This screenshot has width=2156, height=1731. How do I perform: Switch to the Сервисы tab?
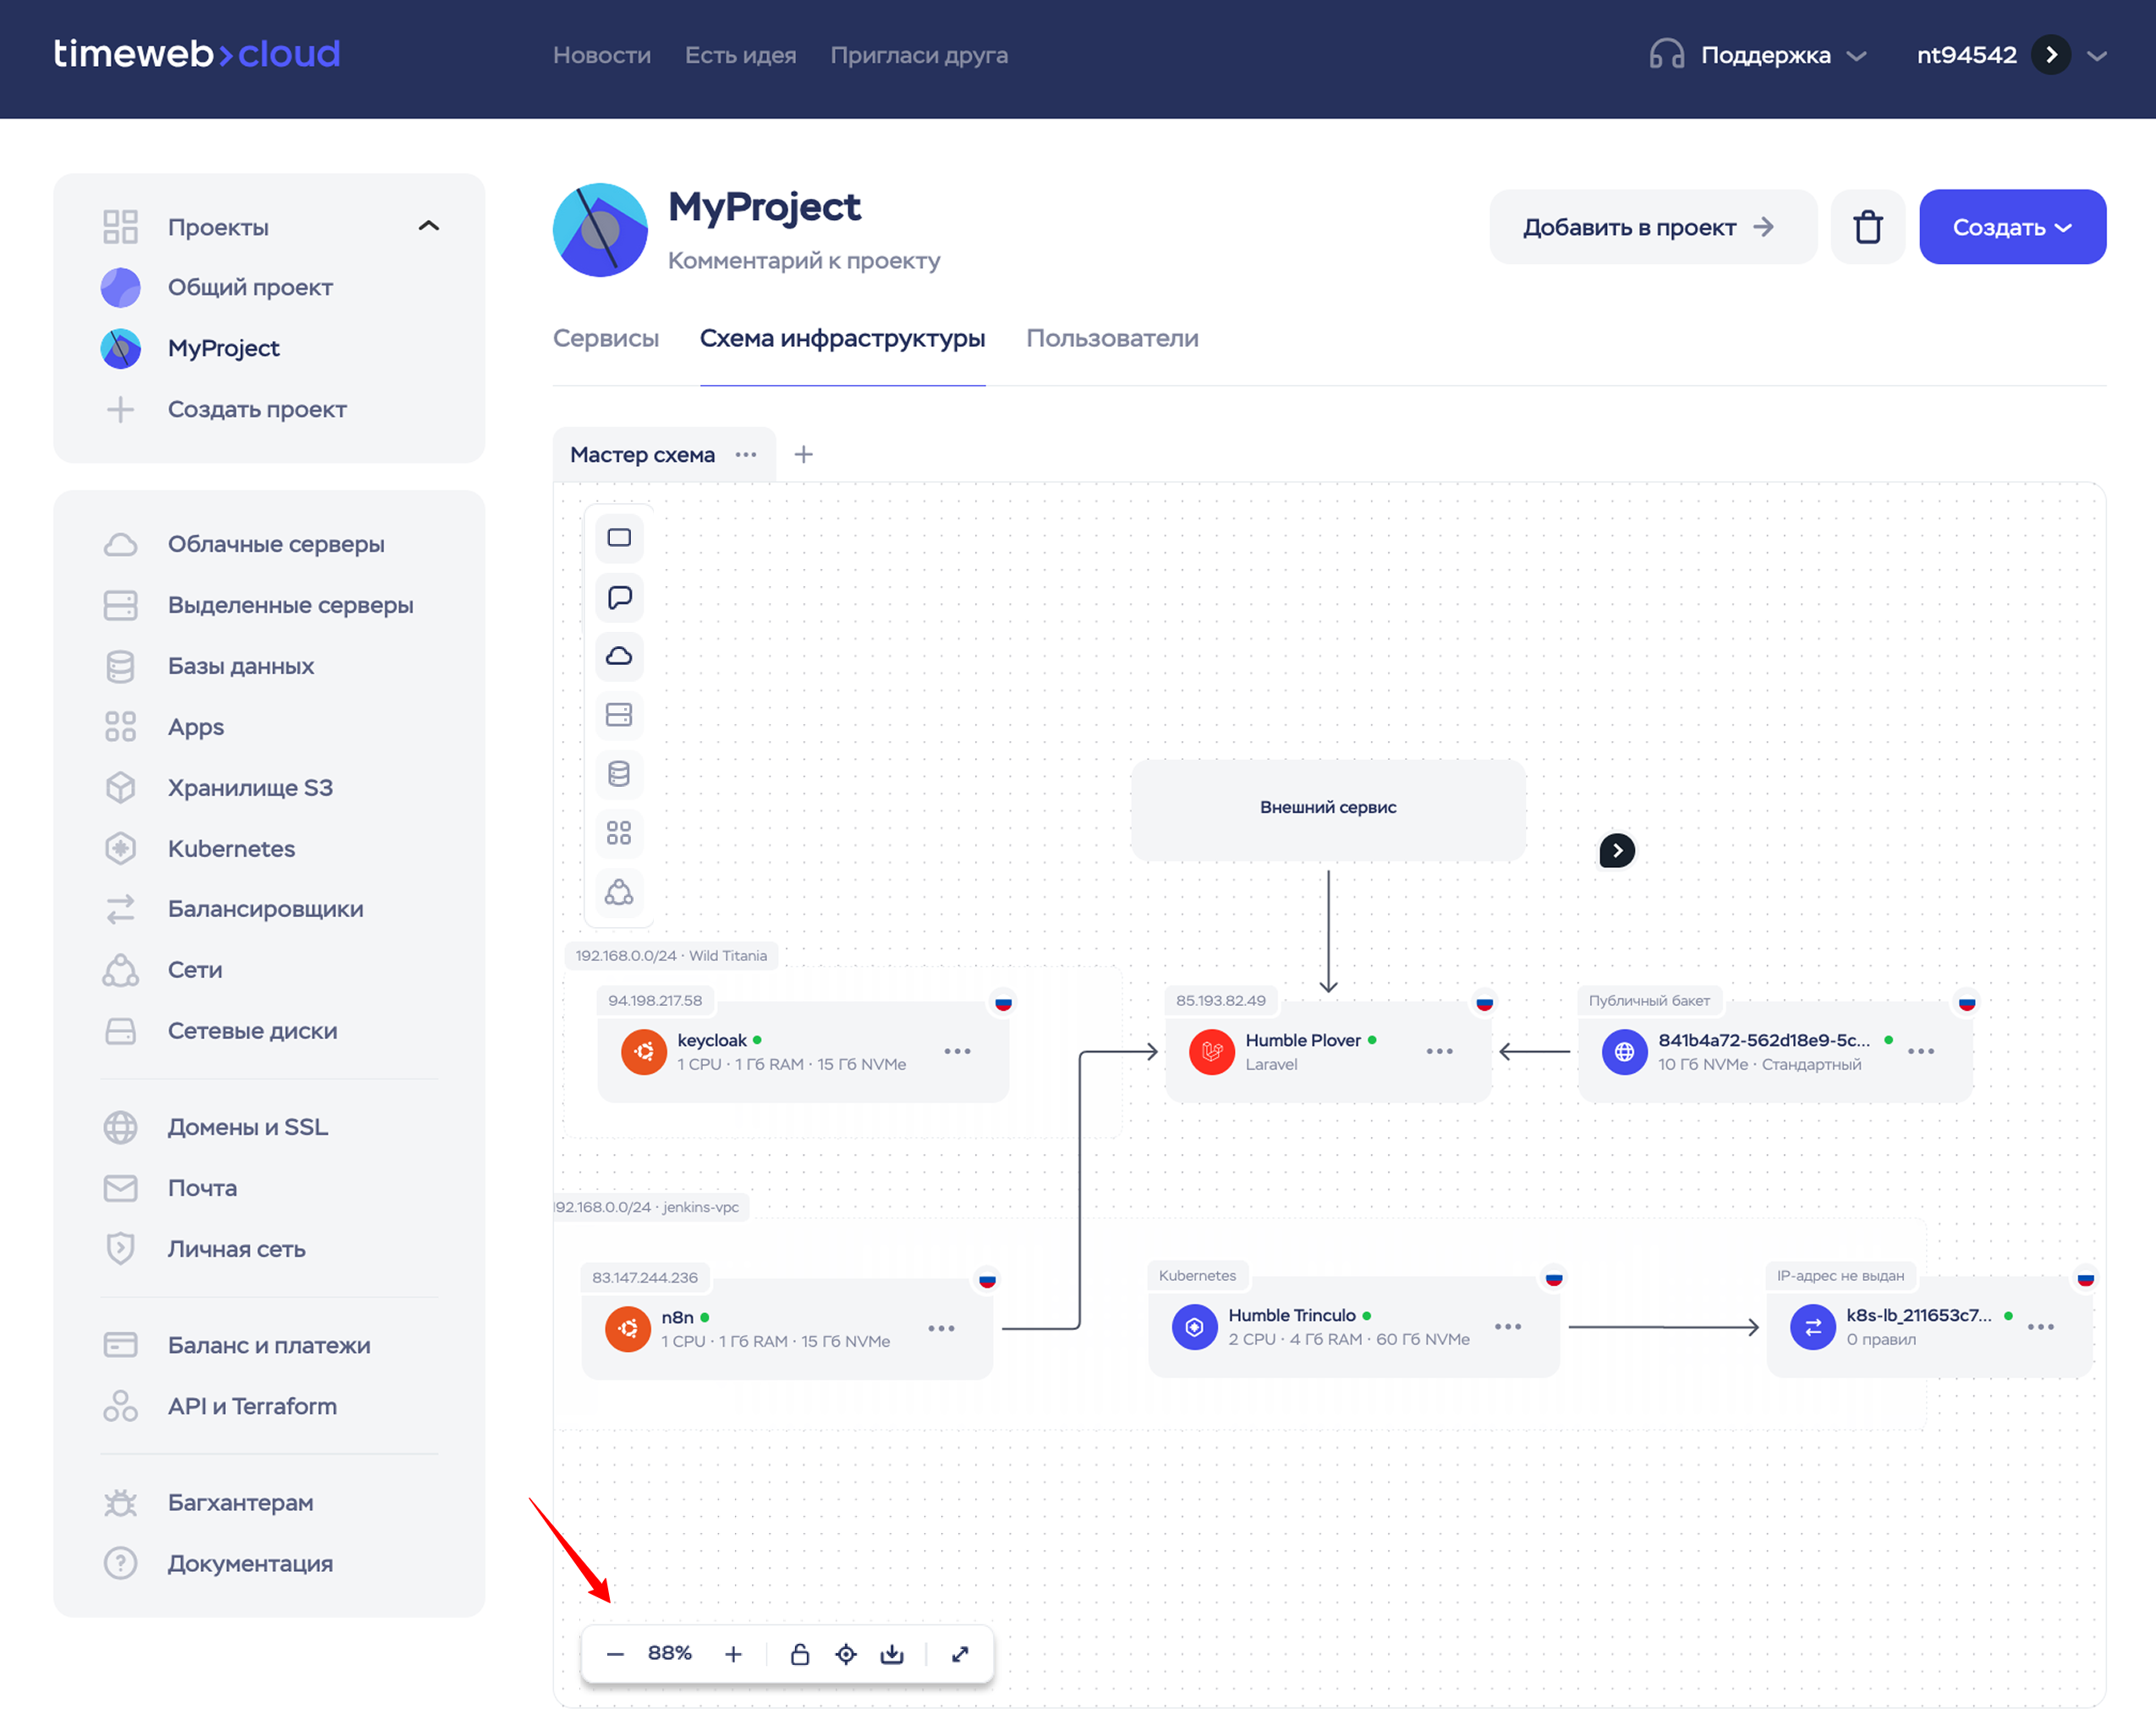pyautogui.click(x=606, y=338)
